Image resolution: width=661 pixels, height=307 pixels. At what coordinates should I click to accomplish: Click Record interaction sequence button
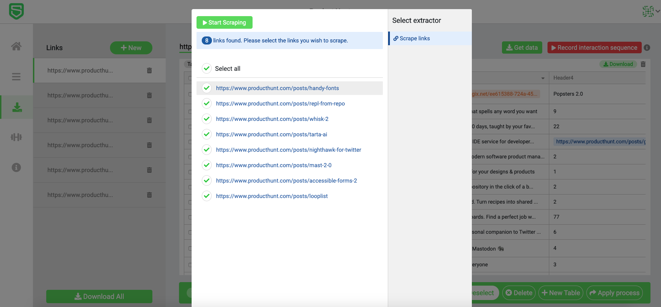594,48
